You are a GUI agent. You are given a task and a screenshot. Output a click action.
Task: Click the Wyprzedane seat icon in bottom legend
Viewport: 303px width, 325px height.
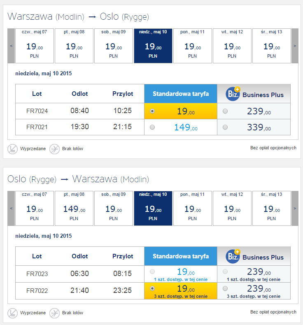[12, 313]
